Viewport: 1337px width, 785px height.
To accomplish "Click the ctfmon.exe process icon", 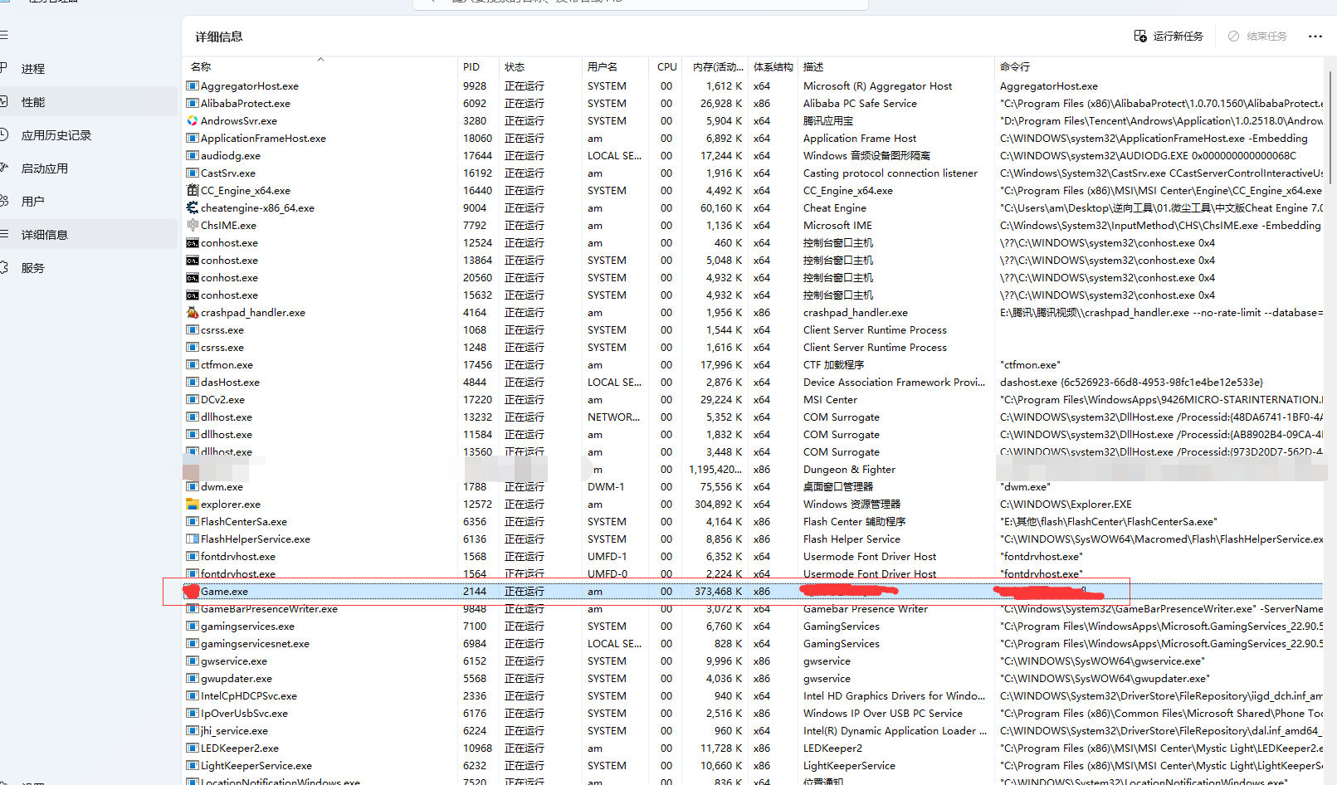I will click(x=193, y=364).
